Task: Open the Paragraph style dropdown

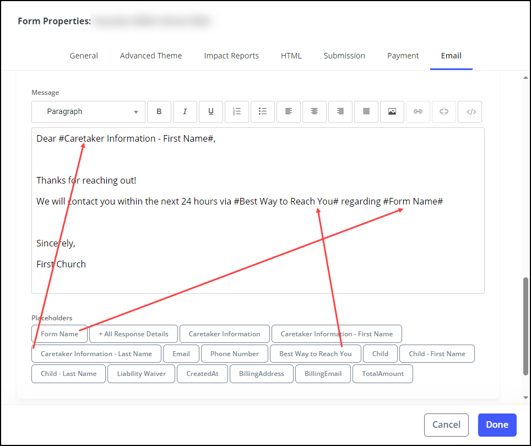Action: [88, 112]
